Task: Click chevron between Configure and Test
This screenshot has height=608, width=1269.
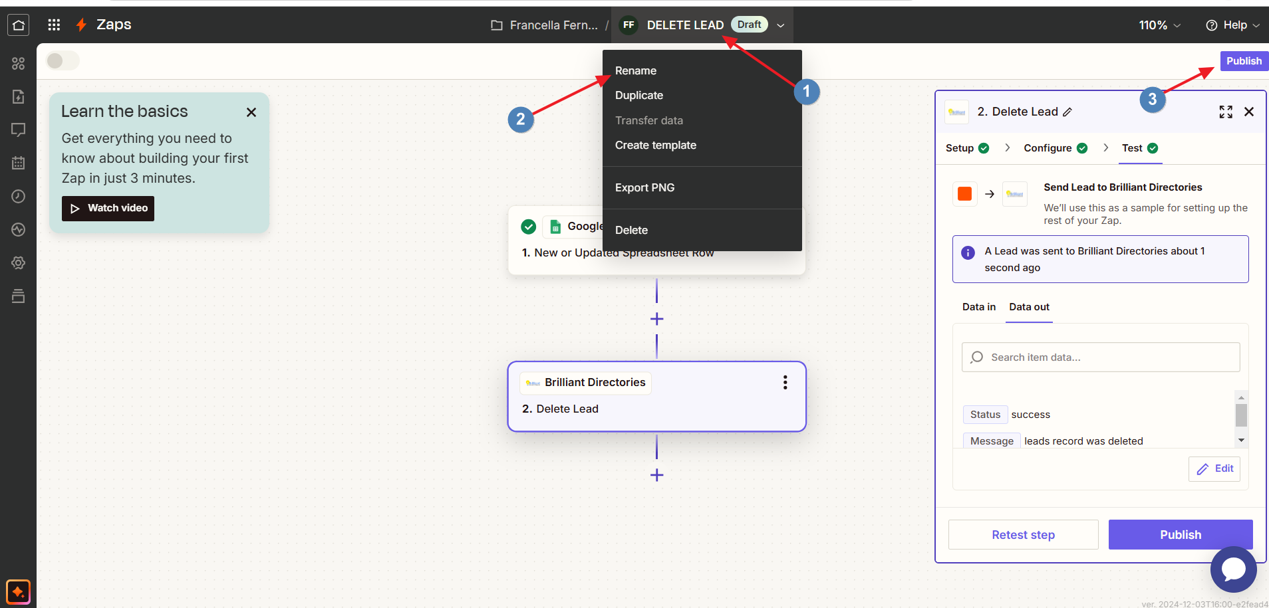Action: [x=1105, y=148]
